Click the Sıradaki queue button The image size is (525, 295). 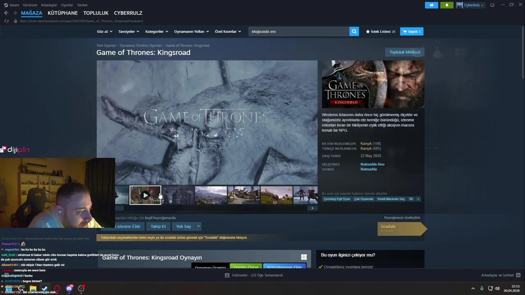402,229
